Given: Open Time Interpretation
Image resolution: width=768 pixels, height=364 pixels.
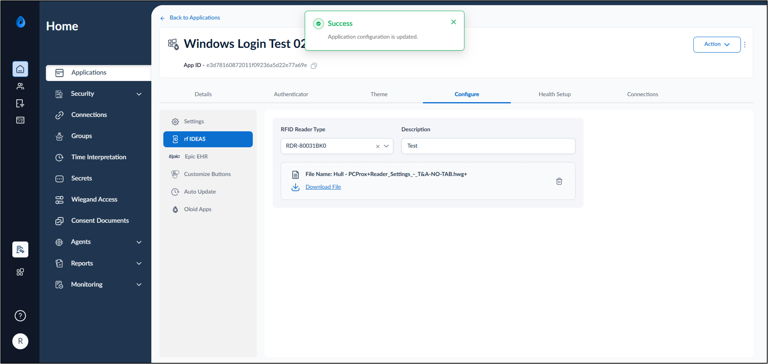Looking at the screenshot, I should (x=98, y=157).
